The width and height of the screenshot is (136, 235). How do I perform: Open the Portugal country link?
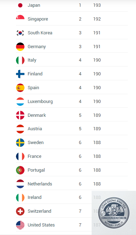(x=36, y=170)
